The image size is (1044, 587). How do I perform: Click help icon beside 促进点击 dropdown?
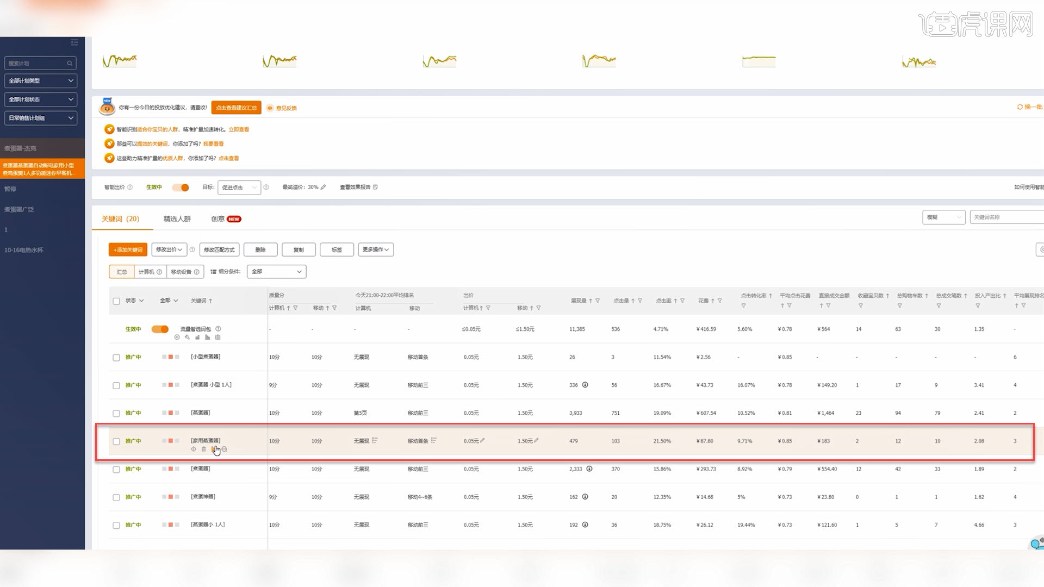266,187
